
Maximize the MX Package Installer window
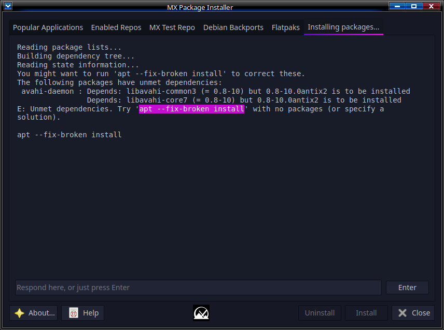[414, 6]
